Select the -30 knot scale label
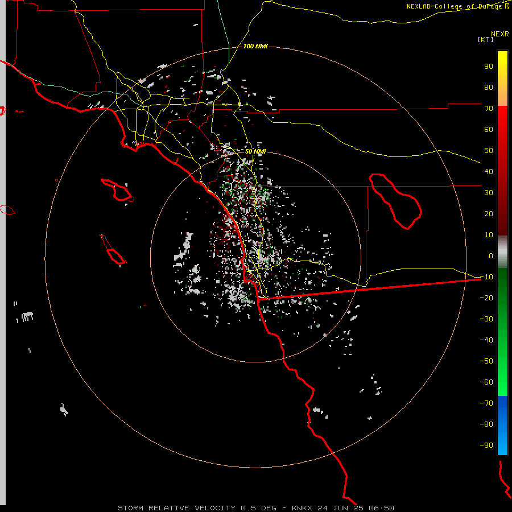Viewport: 512px width, 512px height. pos(486,319)
